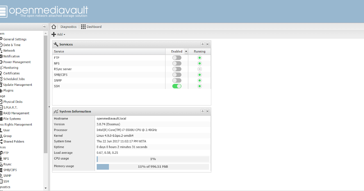This screenshot has width=364, height=191.
Task: Click the SNMP icon in sidebar
Action: click(x=1, y=176)
